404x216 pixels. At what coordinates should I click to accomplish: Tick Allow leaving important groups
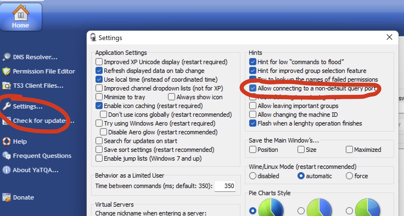pos(252,106)
